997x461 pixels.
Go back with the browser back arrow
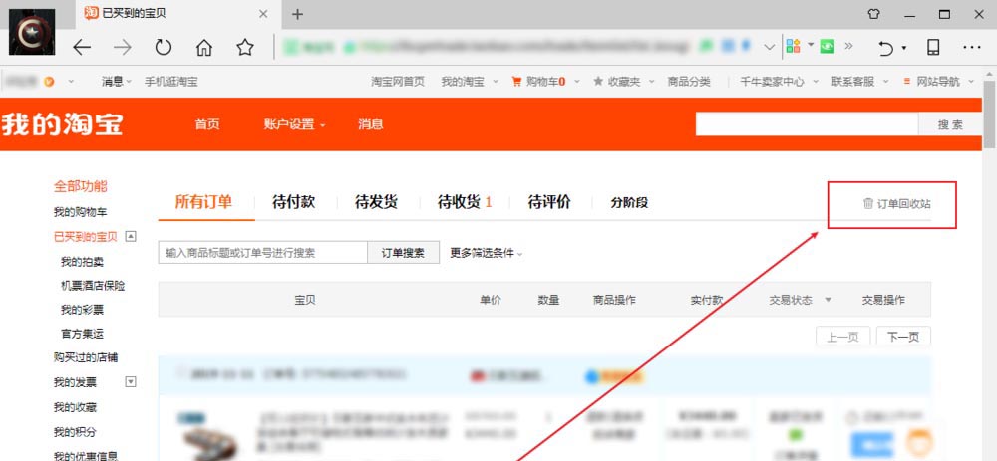82,47
